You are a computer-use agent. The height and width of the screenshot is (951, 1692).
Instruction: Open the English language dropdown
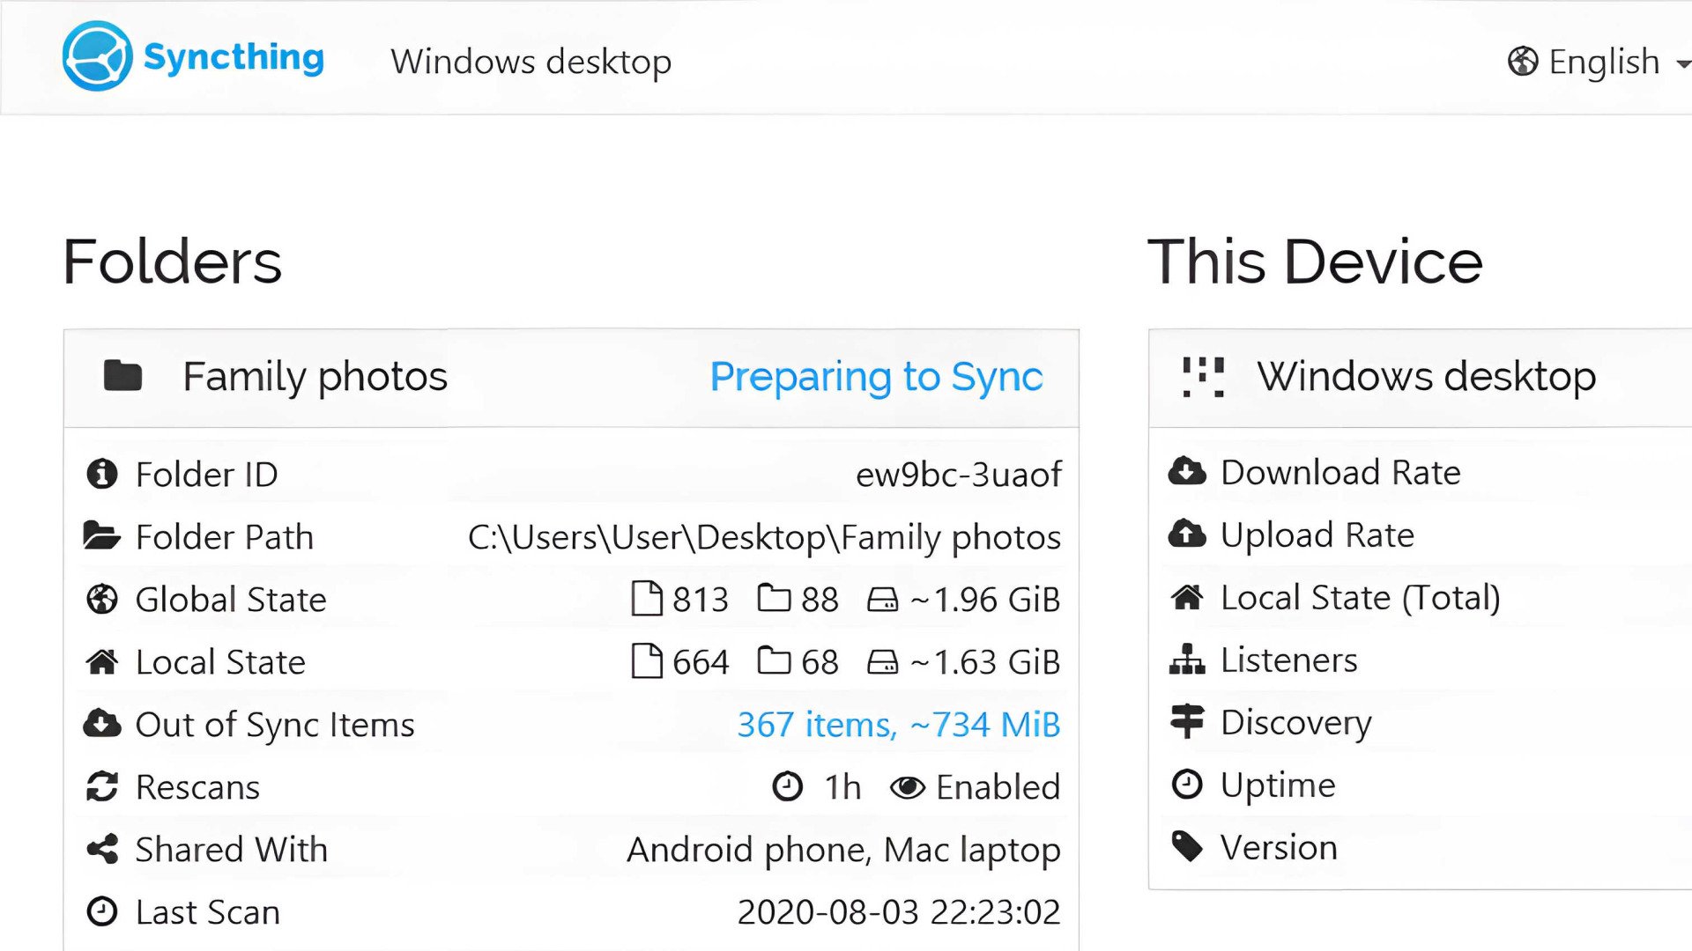[1599, 62]
